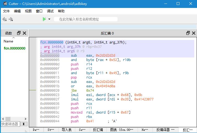Image resolution: width=197 pixels, height=133 pixels.
Task: Open the debug mode dropdown arrow
Action: coord(49,19)
